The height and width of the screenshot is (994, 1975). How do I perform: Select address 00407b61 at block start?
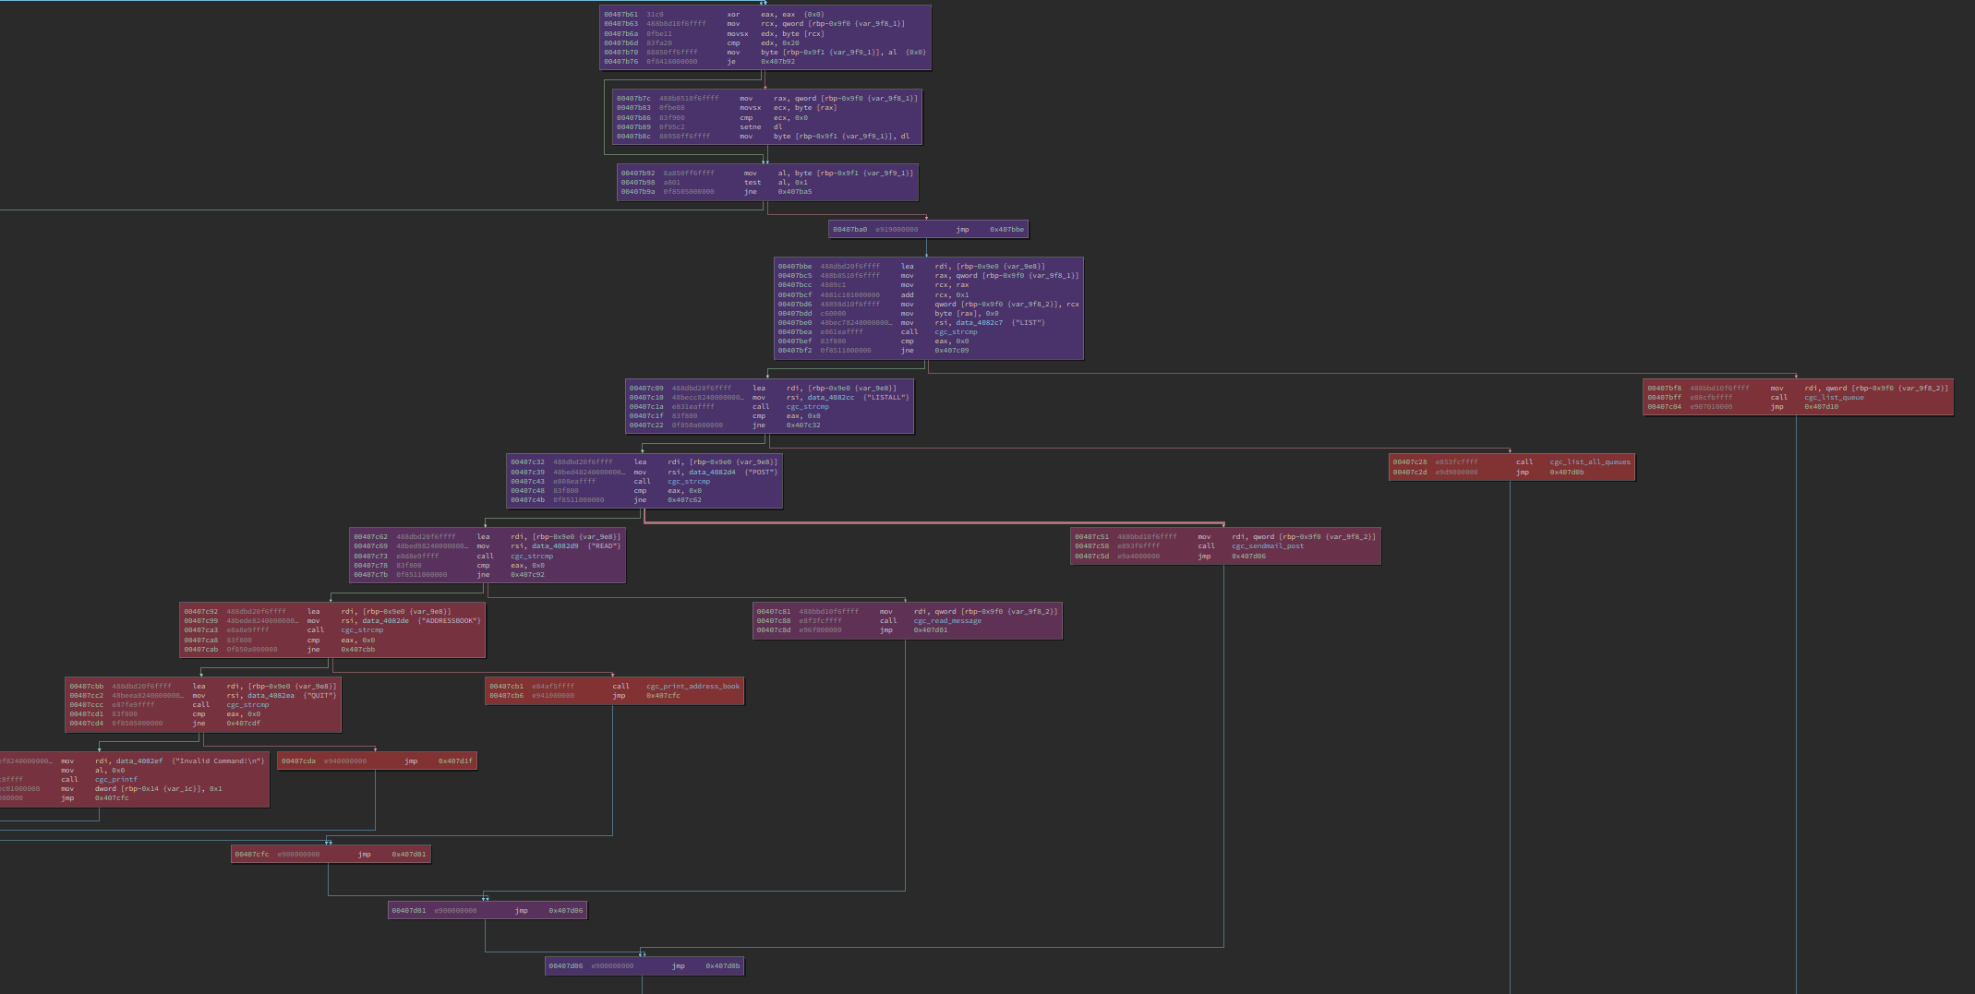(x=620, y=15)
